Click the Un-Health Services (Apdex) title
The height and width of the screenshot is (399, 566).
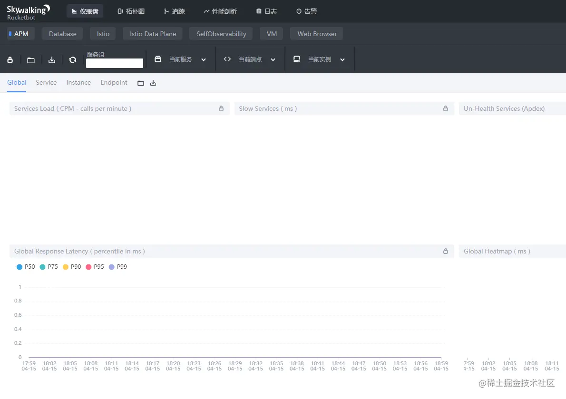point(504,108)
